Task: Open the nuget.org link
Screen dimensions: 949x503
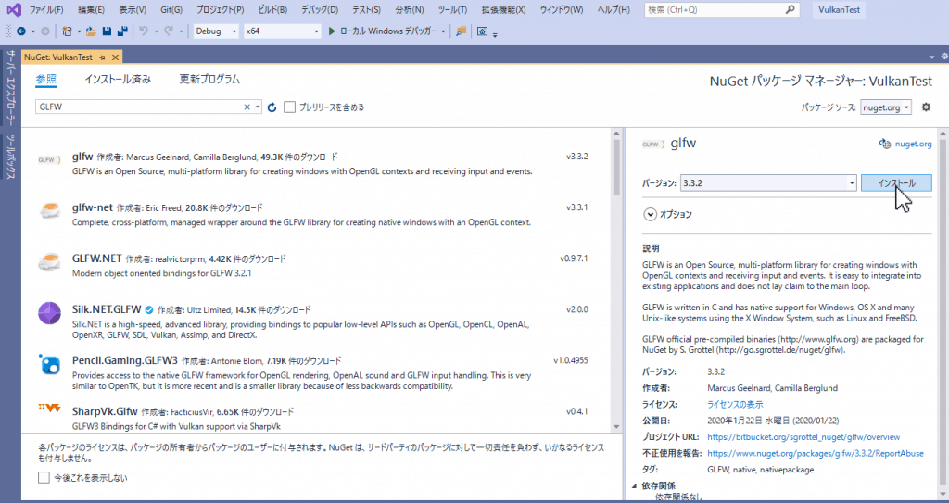Action: click(x=913, y=145)
